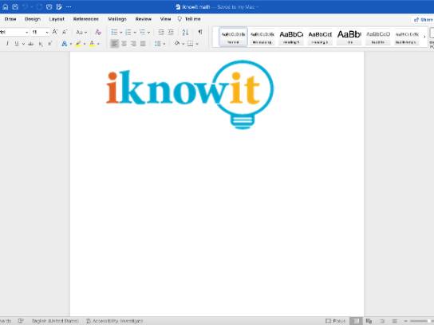Screen dimensions: 434x325
Task: Open the Draw ribbon tab
Action: click(10, 19)
